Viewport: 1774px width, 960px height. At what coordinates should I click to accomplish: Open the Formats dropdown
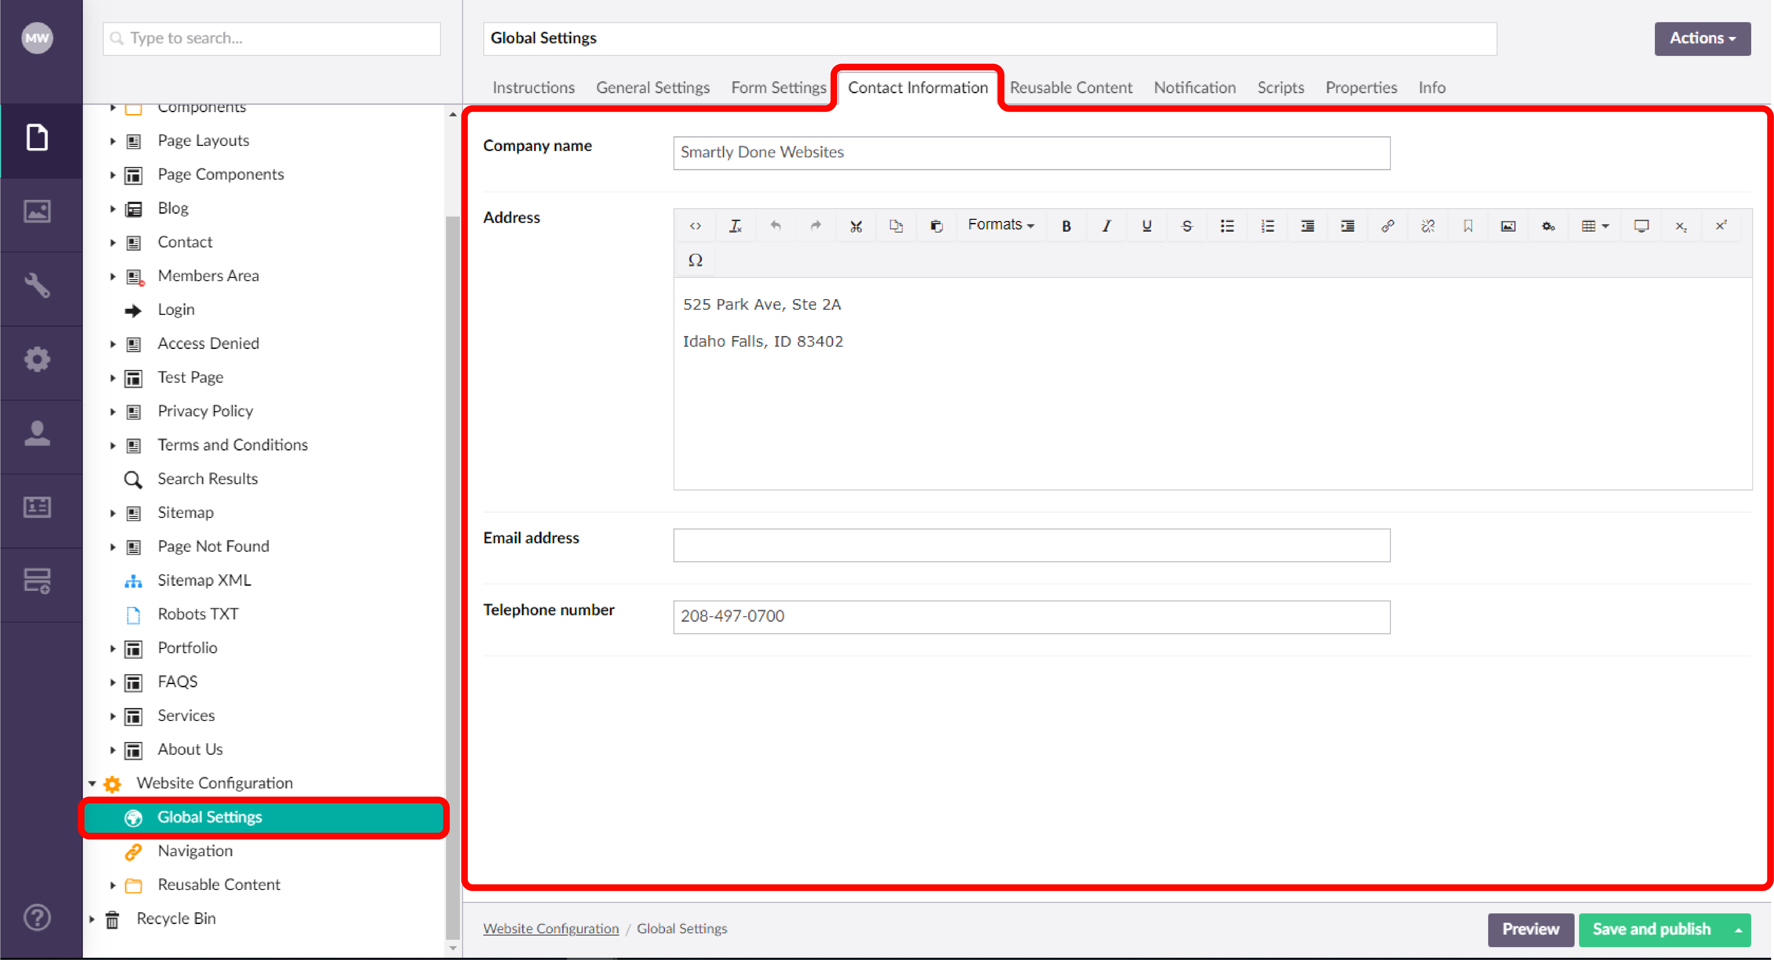pos(1001,225)
